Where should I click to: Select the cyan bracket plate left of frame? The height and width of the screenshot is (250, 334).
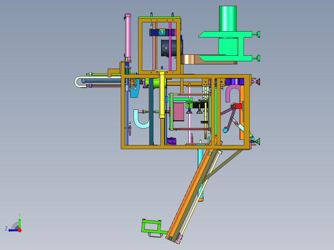point(135,88)
